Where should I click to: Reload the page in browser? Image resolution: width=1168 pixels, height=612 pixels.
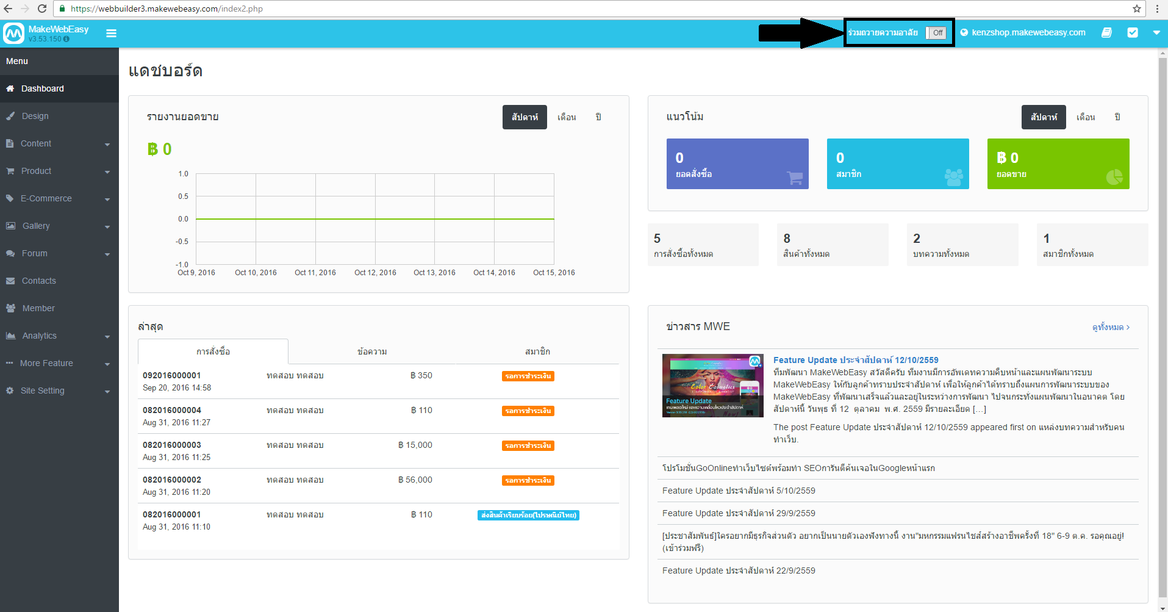pos(42,9)
